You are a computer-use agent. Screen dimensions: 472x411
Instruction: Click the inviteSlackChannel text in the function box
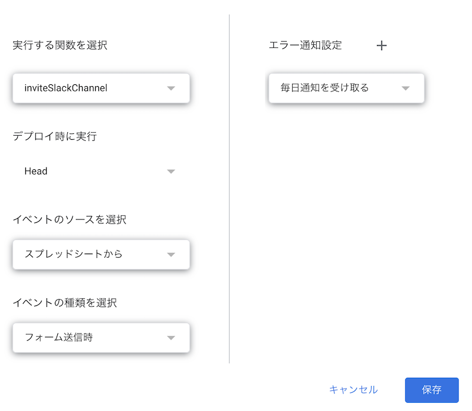[66, 88]
